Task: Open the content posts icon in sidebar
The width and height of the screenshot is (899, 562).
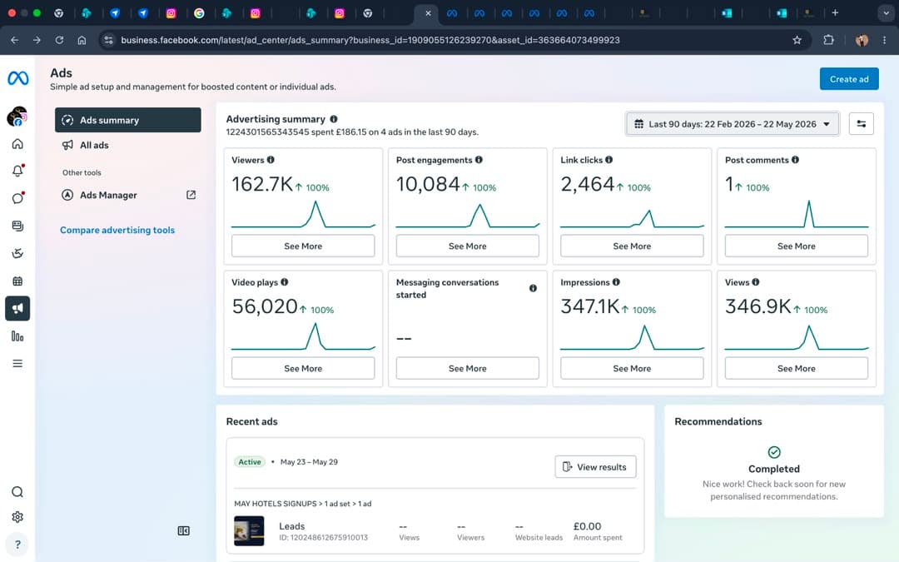Action: 17,226
